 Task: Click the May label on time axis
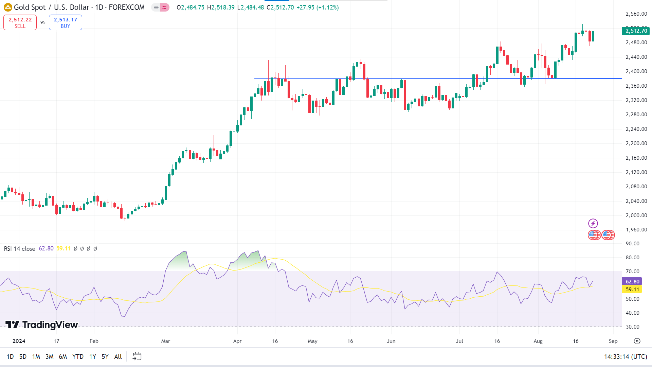312,341
